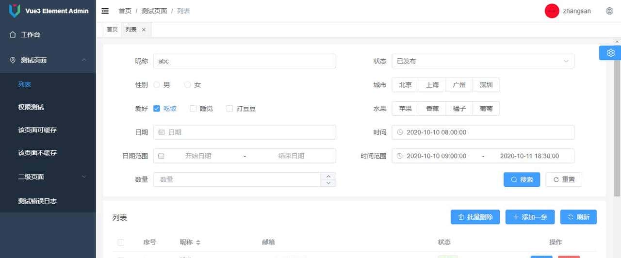
Task: Open 该页面可缓存 sidebar item
Action: point(48,130)
